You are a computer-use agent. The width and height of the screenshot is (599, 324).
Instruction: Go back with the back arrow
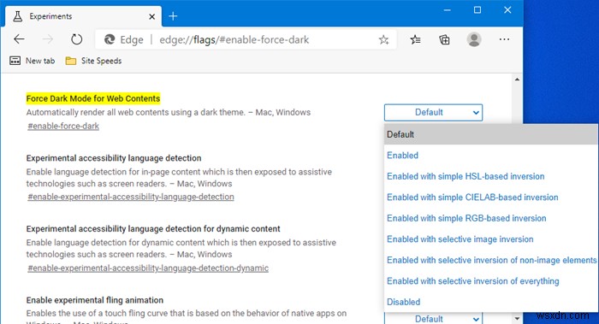(19, 39)
